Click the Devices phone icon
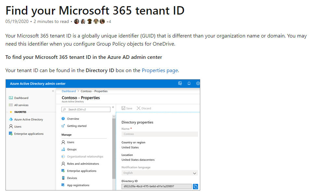 click(63, 178)
